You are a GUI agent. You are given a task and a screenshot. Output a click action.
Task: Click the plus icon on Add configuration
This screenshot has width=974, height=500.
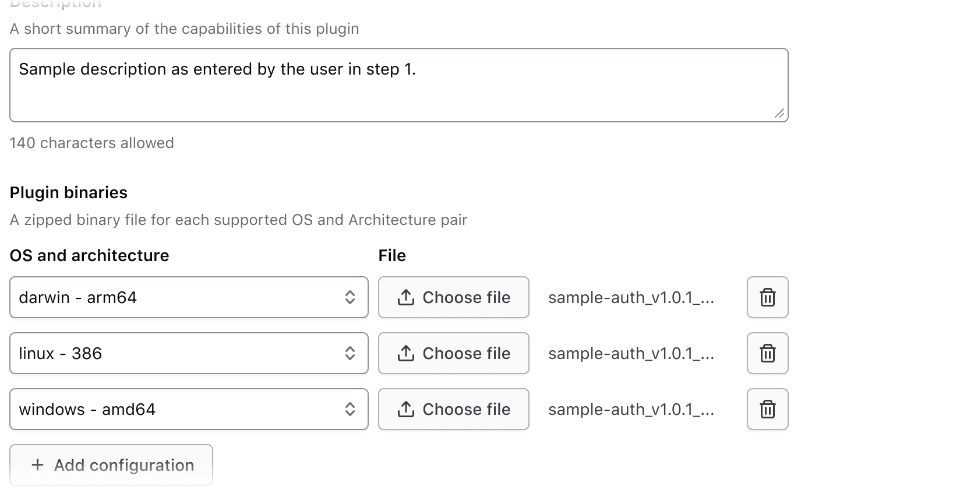(x=37, y=464)
